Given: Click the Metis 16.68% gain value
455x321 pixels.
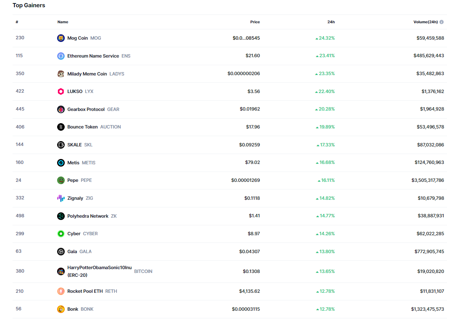Looking at the screenshot, I should 327,163.
